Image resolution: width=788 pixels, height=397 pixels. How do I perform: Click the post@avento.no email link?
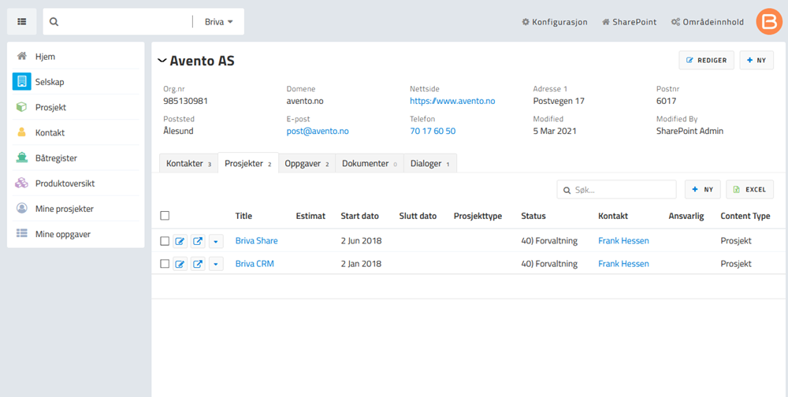(318, 132)
